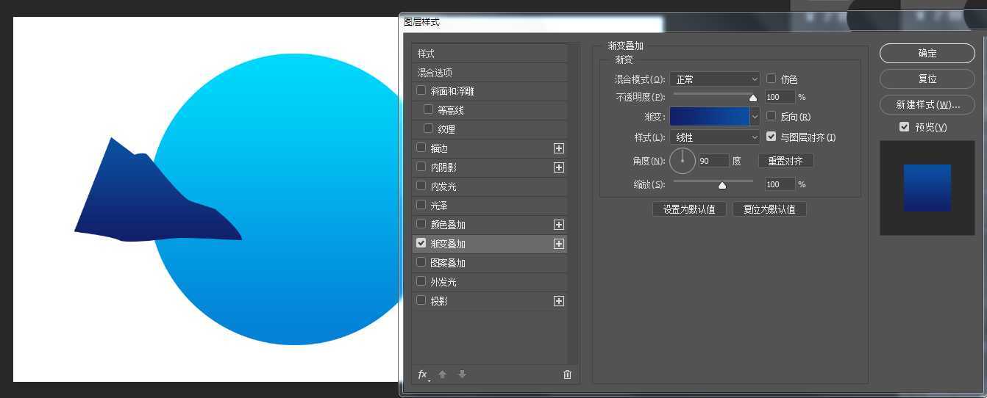987x398 pixels.
Task: Select the 外发光 effect entry
Action: (443, 282)
